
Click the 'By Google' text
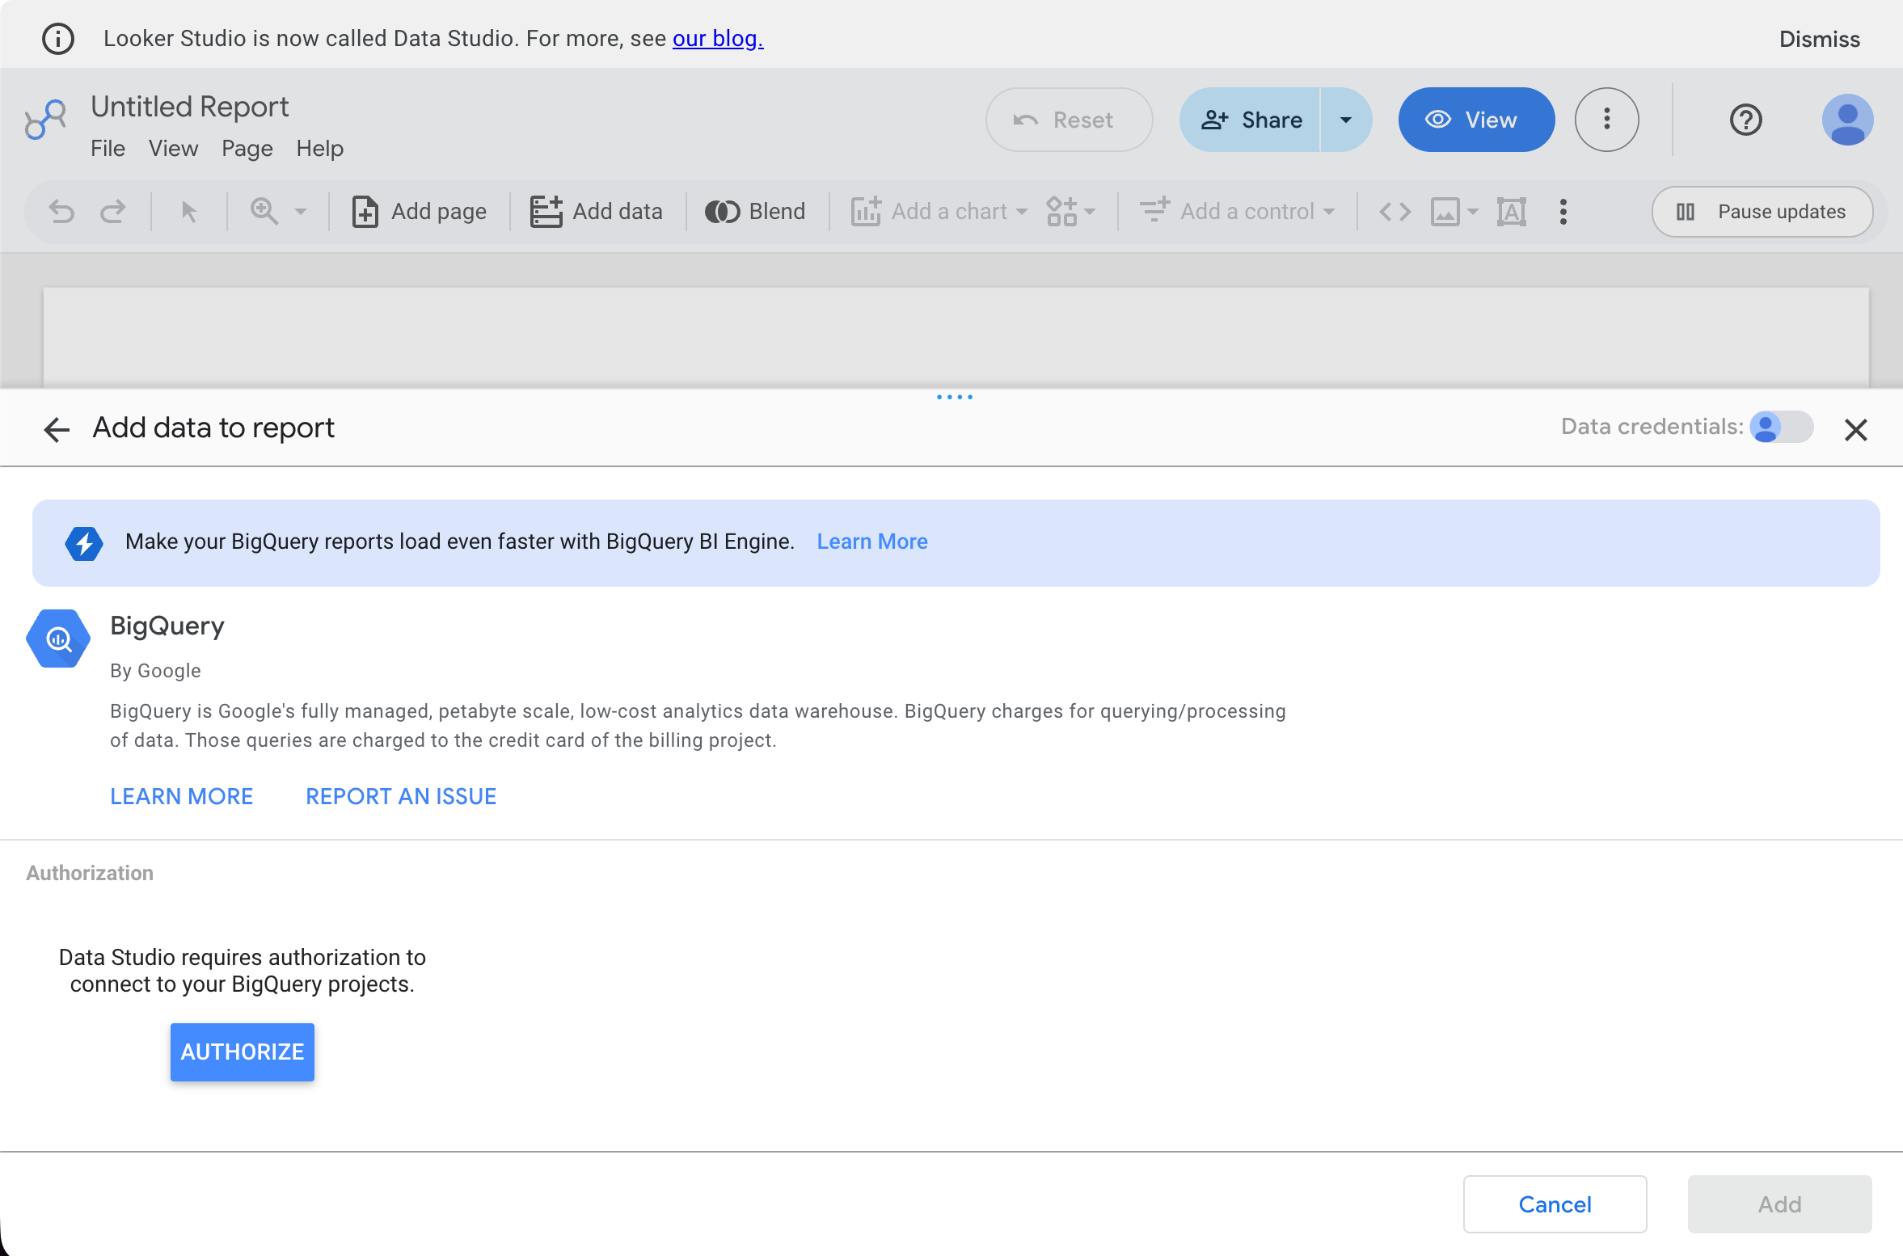click(x=155, y=671)
